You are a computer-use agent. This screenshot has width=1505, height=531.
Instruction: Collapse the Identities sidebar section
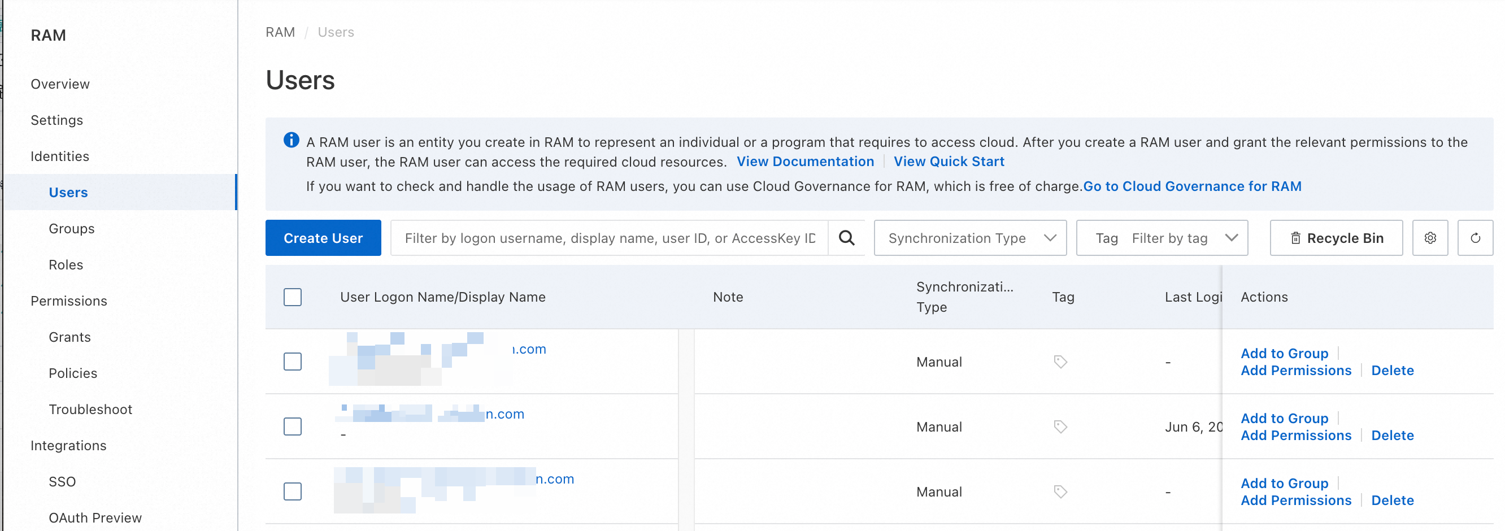click(59, 156)
